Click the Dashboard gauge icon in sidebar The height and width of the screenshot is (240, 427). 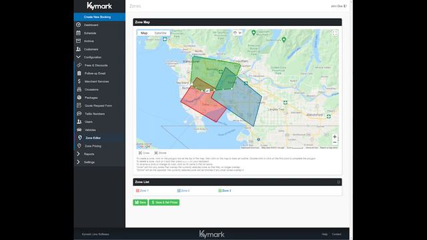[79, 25]
